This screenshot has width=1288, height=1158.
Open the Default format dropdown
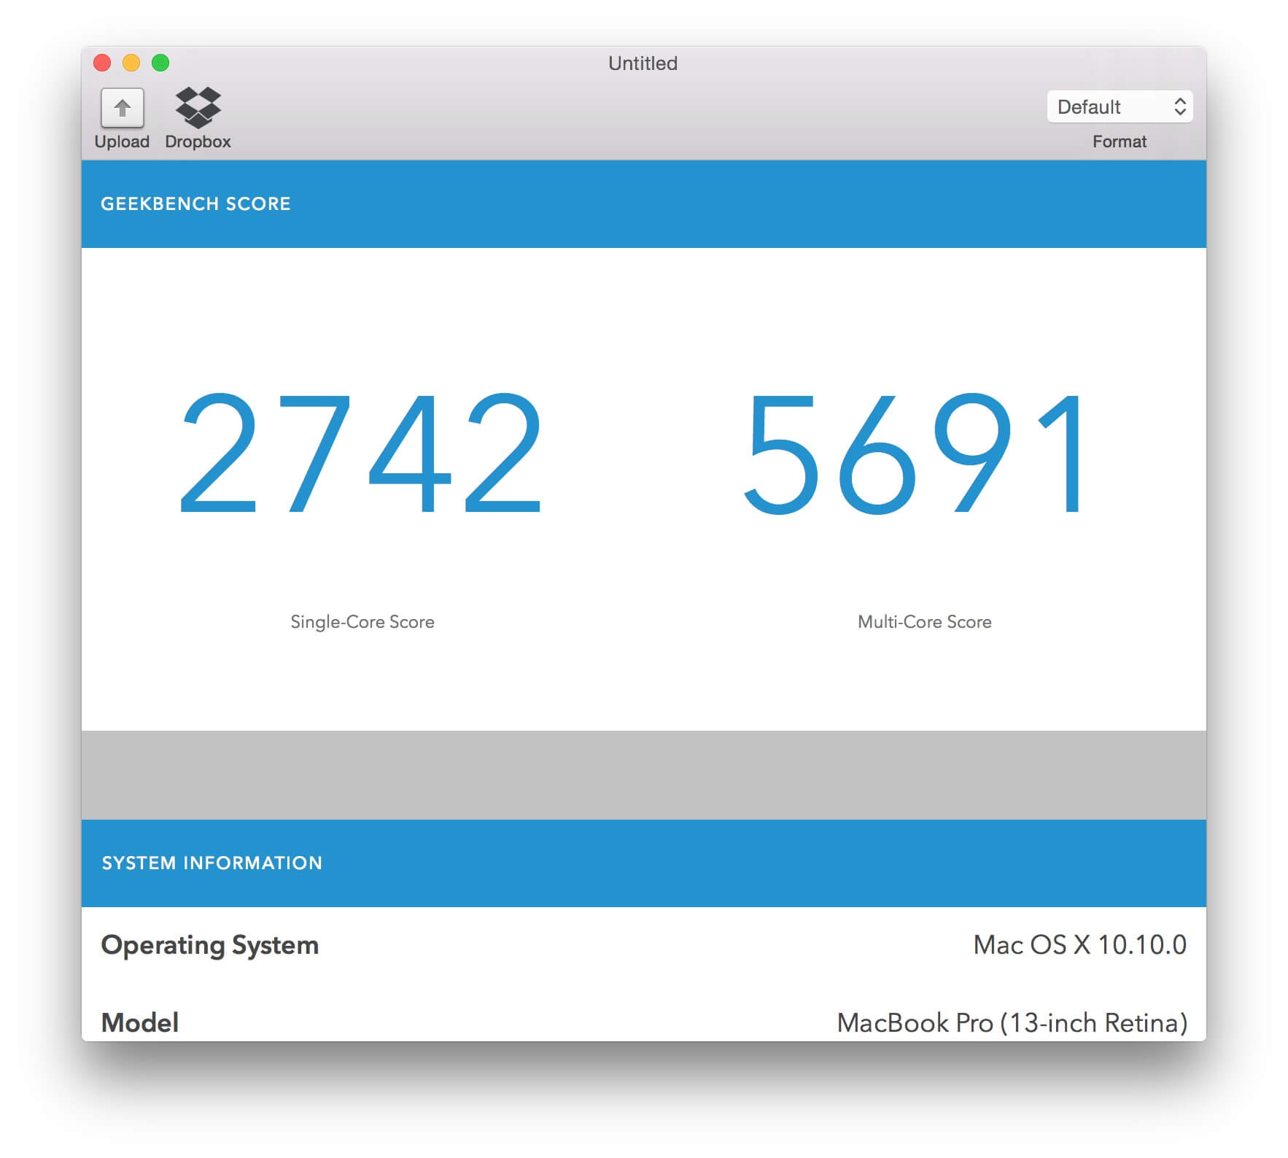(1120, 106)
